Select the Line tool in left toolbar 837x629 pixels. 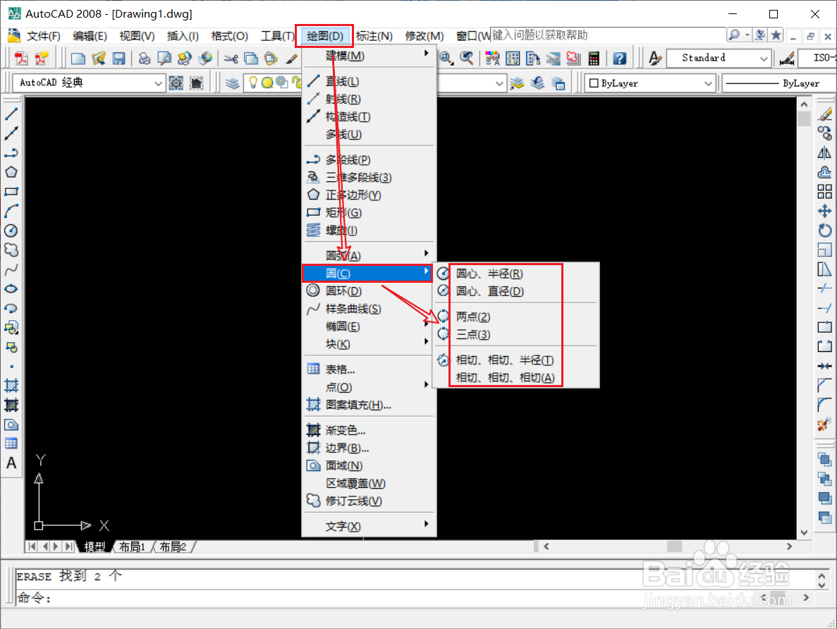(x=11, y=114)
